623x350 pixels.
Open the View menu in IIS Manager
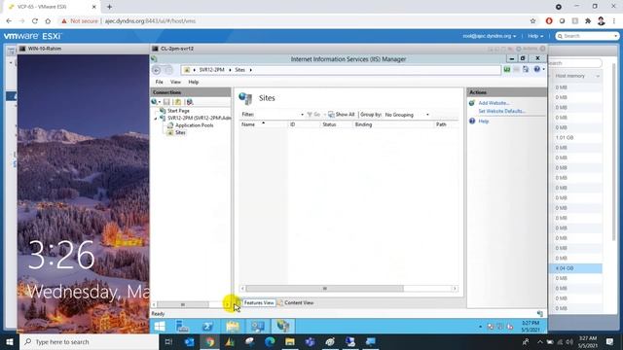[x=175, y=82]
